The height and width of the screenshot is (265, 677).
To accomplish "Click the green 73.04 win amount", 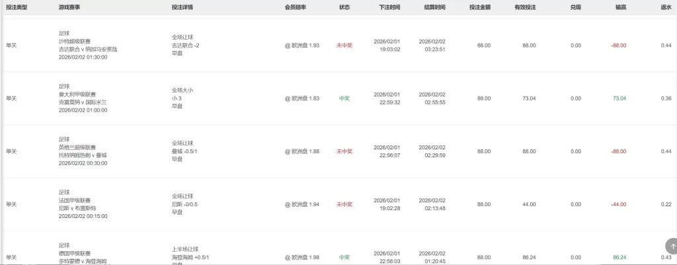I will click(619, 98).
